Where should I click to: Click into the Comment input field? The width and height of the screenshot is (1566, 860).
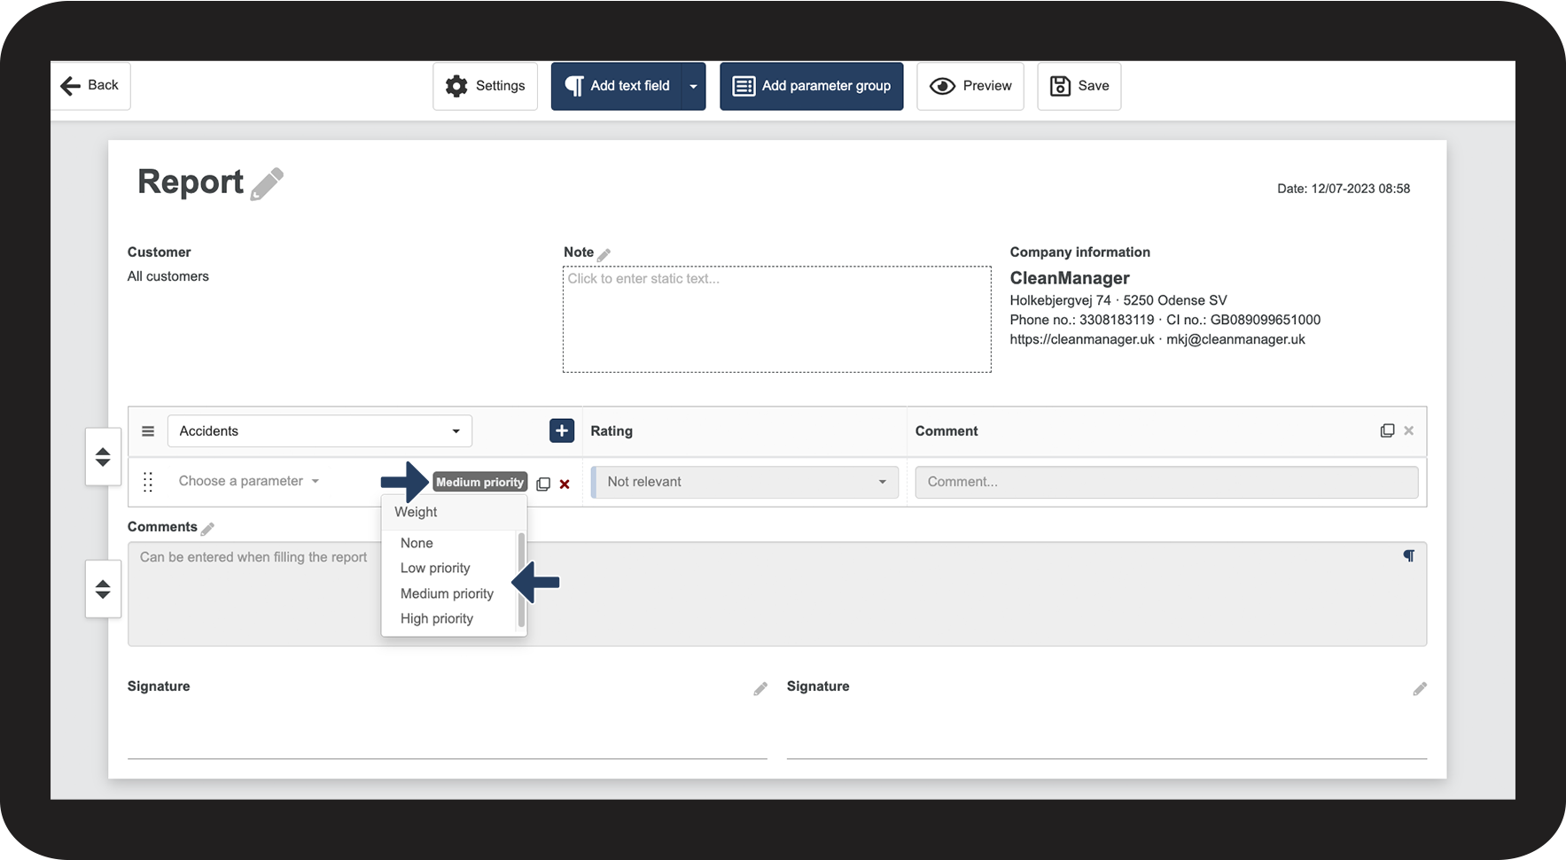click(1165, 482)
